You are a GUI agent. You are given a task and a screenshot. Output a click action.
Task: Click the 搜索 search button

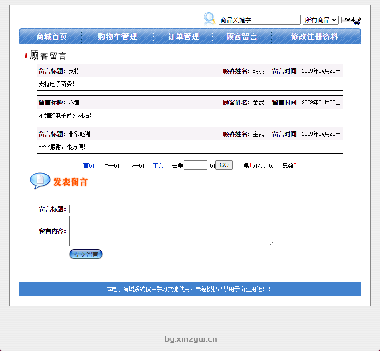tap(350, 20)
